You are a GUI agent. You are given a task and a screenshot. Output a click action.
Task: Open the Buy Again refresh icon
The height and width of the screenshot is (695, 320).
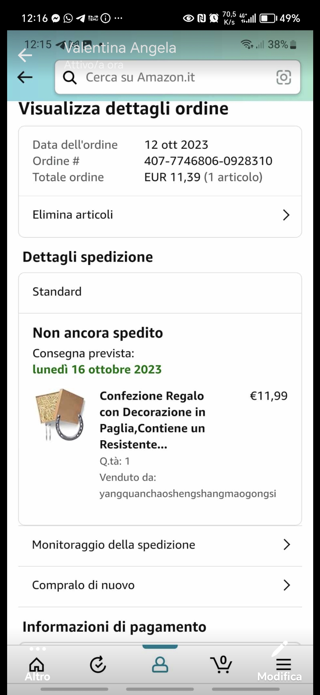(98, 664)
